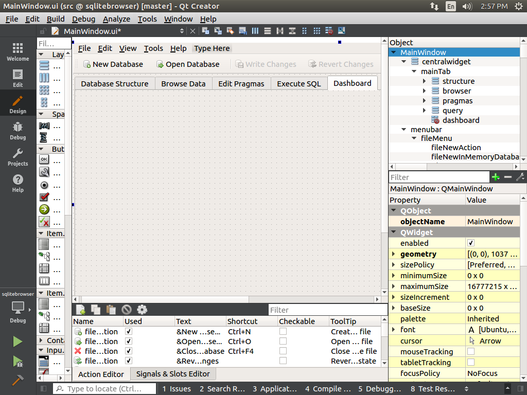527x395 pixels.
Task: Apply Lay Out Vertically in Splitter
Action: click(x=292, y=31)
